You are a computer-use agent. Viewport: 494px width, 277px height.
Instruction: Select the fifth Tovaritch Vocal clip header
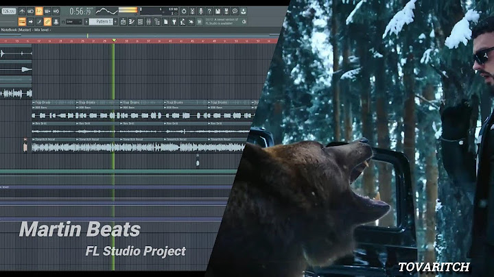pos(228,139)
